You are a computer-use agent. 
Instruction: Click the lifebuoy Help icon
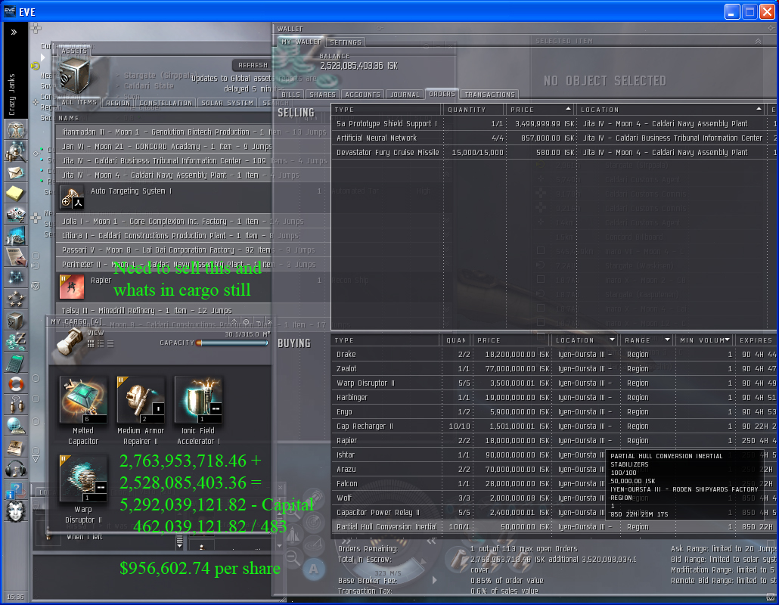(15, 384)
